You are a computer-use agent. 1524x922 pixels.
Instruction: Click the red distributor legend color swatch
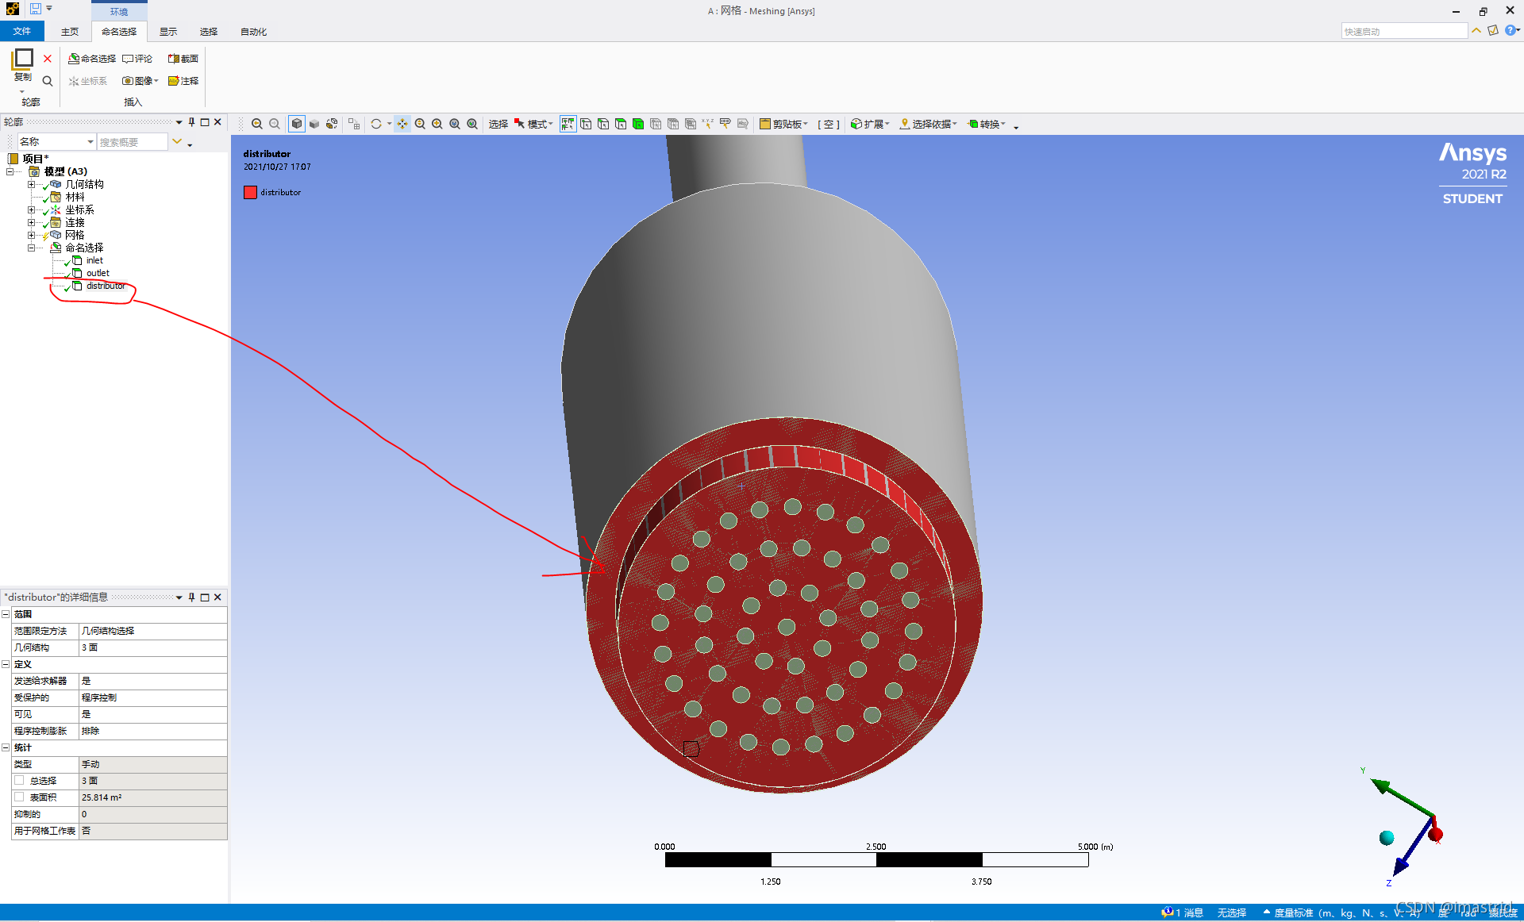point(250,192)
